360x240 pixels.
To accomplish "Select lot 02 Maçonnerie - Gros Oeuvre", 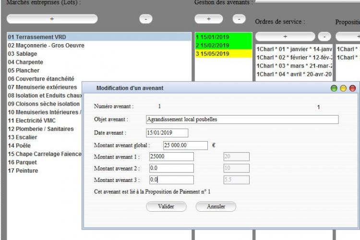I will [x=99, y=46].
